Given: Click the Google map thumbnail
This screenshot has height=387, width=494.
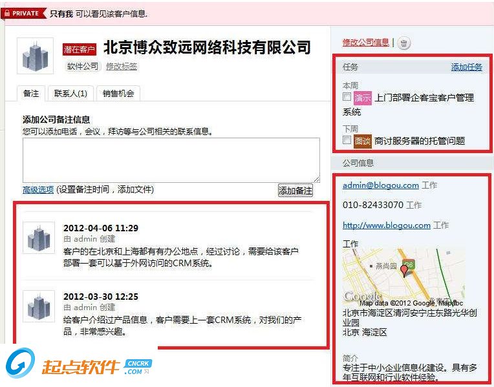Looking at the screenshot, I should (x=403, y=277).
